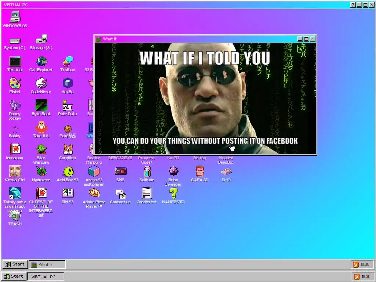Select the Modded BeepBox label

[226, 160]
